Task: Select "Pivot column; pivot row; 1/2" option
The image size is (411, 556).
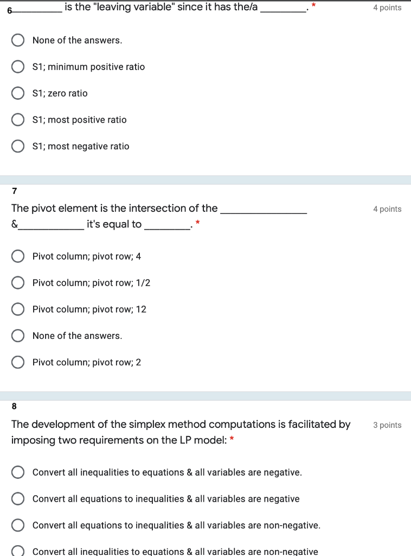Action: 18,282
